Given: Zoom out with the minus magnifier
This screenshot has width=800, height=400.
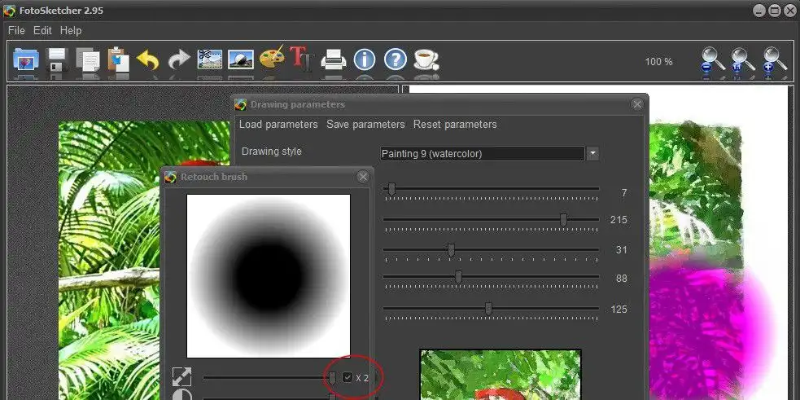Looking at the screenshot, I should pyautogui.click(x=712, y=61).
